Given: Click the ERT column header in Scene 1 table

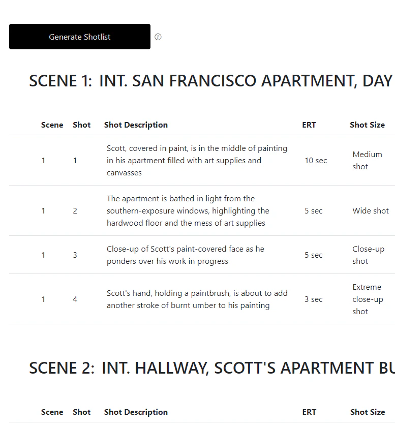Looking at the screenshot, I should (309, 125).
